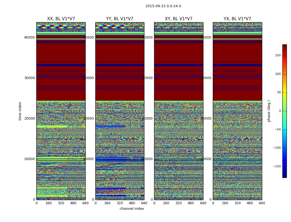
Task: Click the 150 tick label on the colorbar
Action: tap(278, 56)
